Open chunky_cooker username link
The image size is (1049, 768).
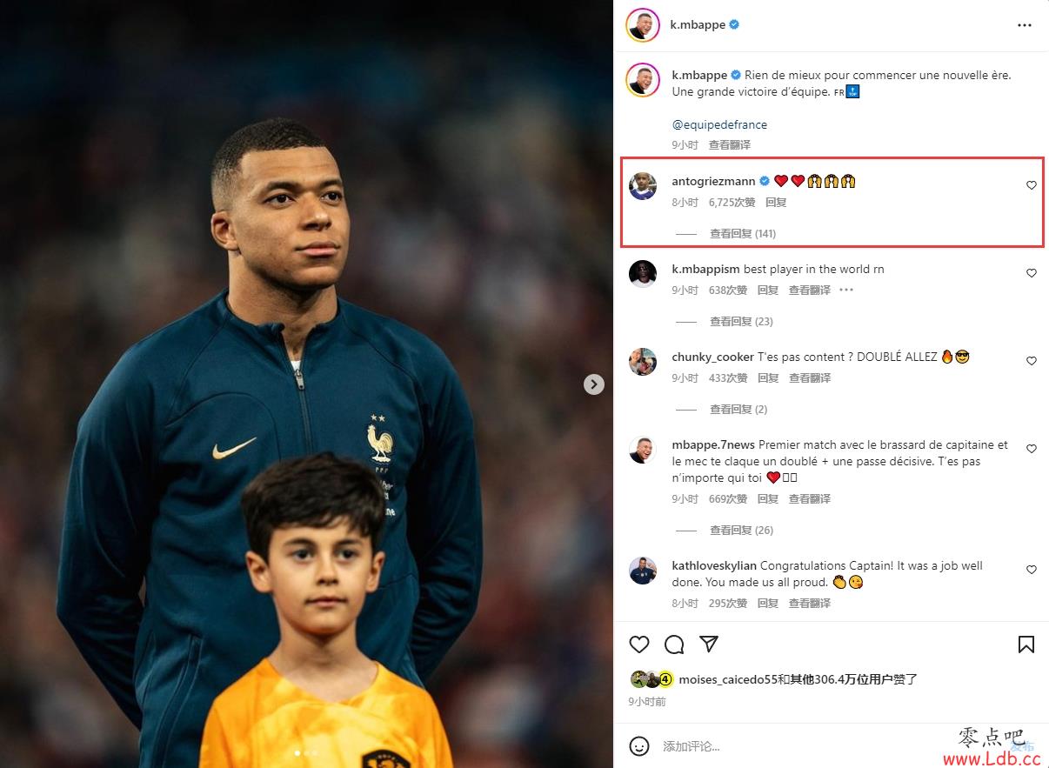[712, 357]
